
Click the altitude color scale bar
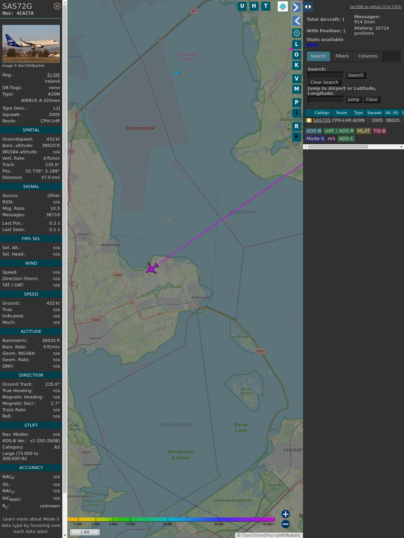coord(171,520)
